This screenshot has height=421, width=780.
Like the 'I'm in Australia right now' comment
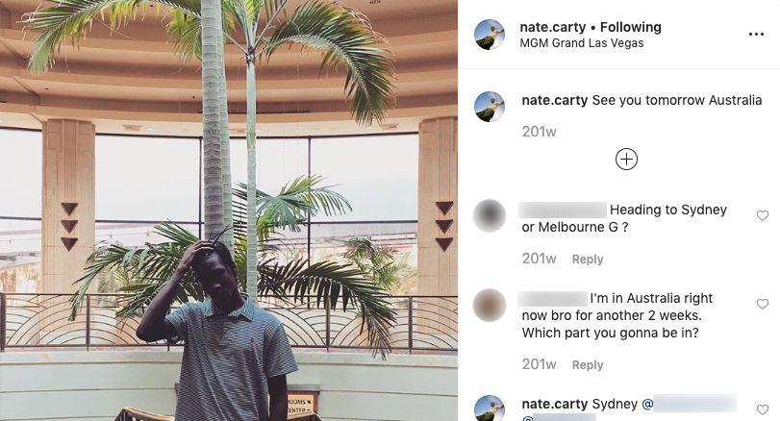pos(762,304)
